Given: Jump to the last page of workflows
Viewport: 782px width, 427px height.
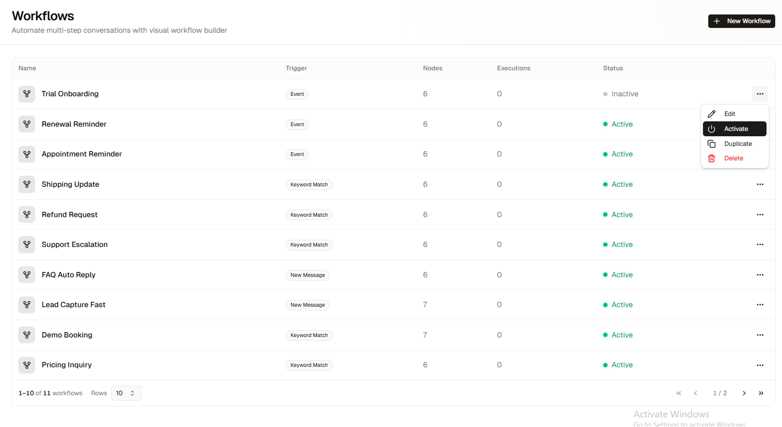Looking at the screenshot, I should click(x=761, y=393).
